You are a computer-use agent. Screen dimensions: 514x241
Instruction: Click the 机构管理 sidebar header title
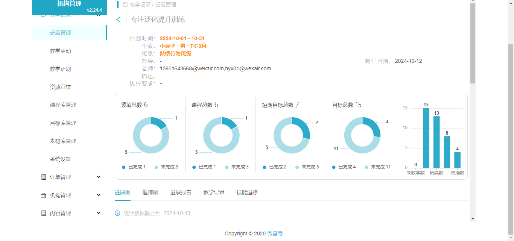(x=69, y=4)
